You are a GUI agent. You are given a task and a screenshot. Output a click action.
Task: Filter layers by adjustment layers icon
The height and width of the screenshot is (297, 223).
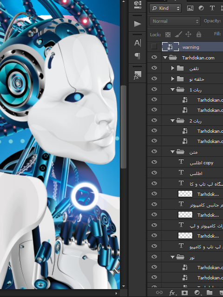point(201,8)
